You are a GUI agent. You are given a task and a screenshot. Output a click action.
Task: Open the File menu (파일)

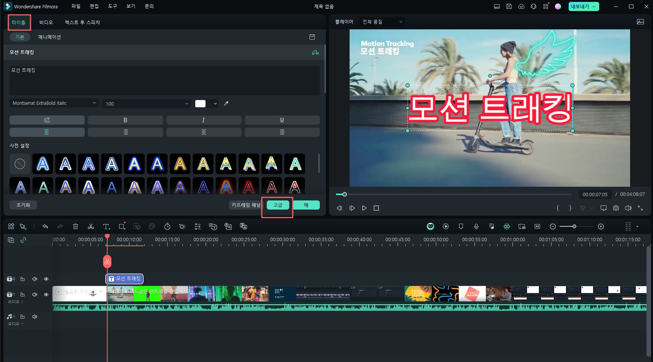(x=76, y=6)
